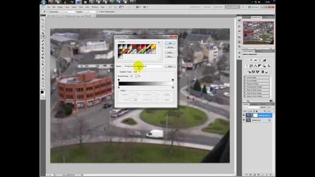
Task: Select the Spot Healing Brush tool
Action: pyautogui.click(x=43, y=40)
